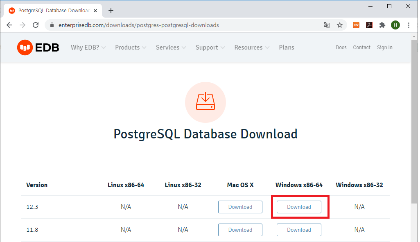Open the orange extension icon

[356, 25]
